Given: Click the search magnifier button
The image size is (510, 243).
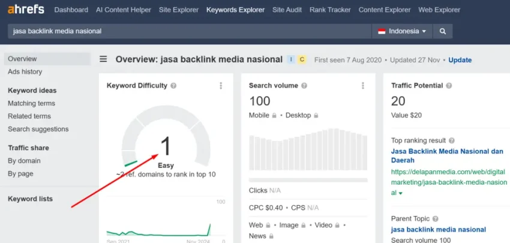Looking at the screenshot, I should (443, 31).
